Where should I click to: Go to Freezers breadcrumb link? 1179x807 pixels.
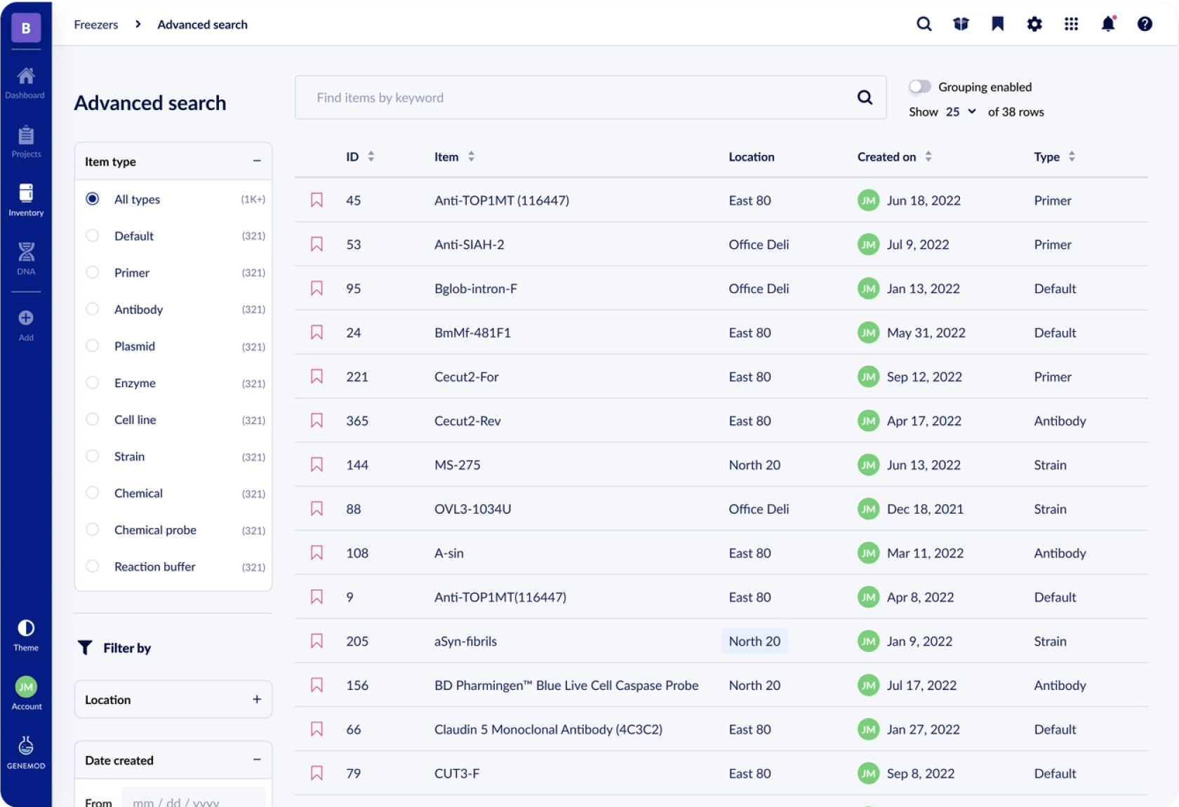pyautogui.click(x=96, y=25)
